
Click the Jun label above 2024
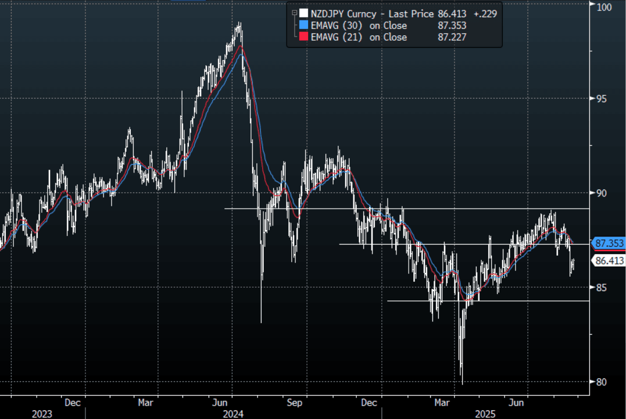tap(220, 403)
